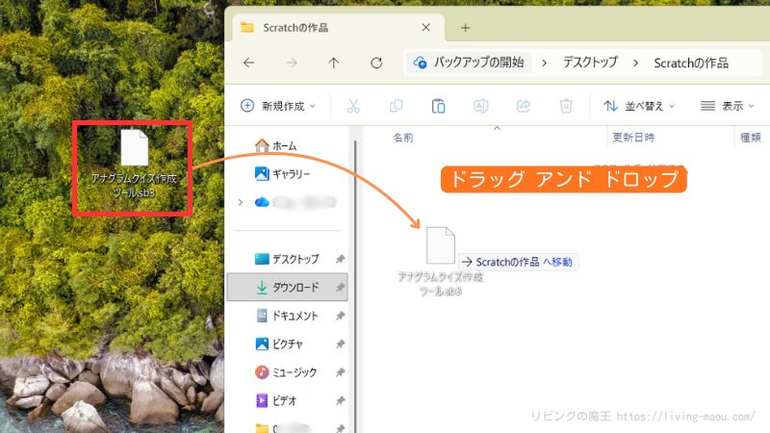This screenshot has height=433, width=770.
Task: Open the 新規作成 dropdown
Action: 278,106
